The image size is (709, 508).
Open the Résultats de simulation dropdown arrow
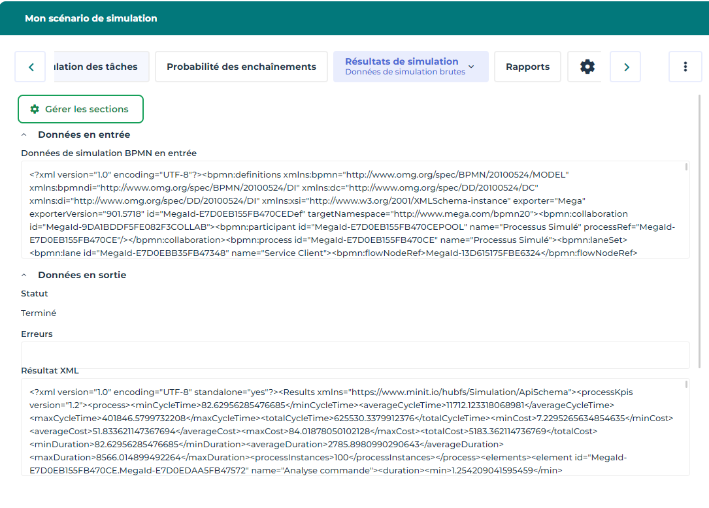[471, 67]
